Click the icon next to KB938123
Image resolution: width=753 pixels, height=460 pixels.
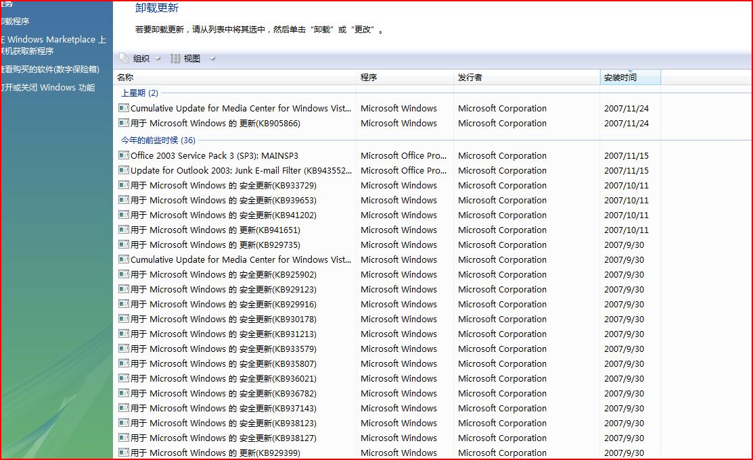(x=123, y=423)
